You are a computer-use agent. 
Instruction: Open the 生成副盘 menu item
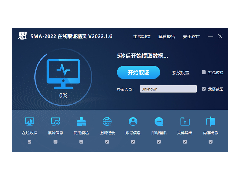140,37
